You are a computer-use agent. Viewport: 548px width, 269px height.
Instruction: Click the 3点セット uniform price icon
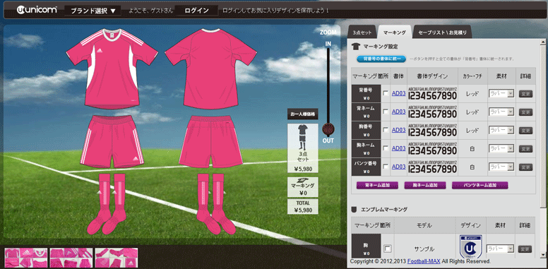303,148
